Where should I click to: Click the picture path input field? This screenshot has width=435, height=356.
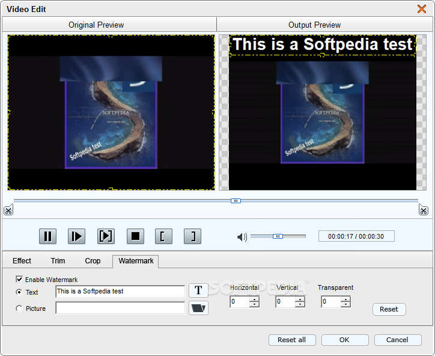[120, 308]
